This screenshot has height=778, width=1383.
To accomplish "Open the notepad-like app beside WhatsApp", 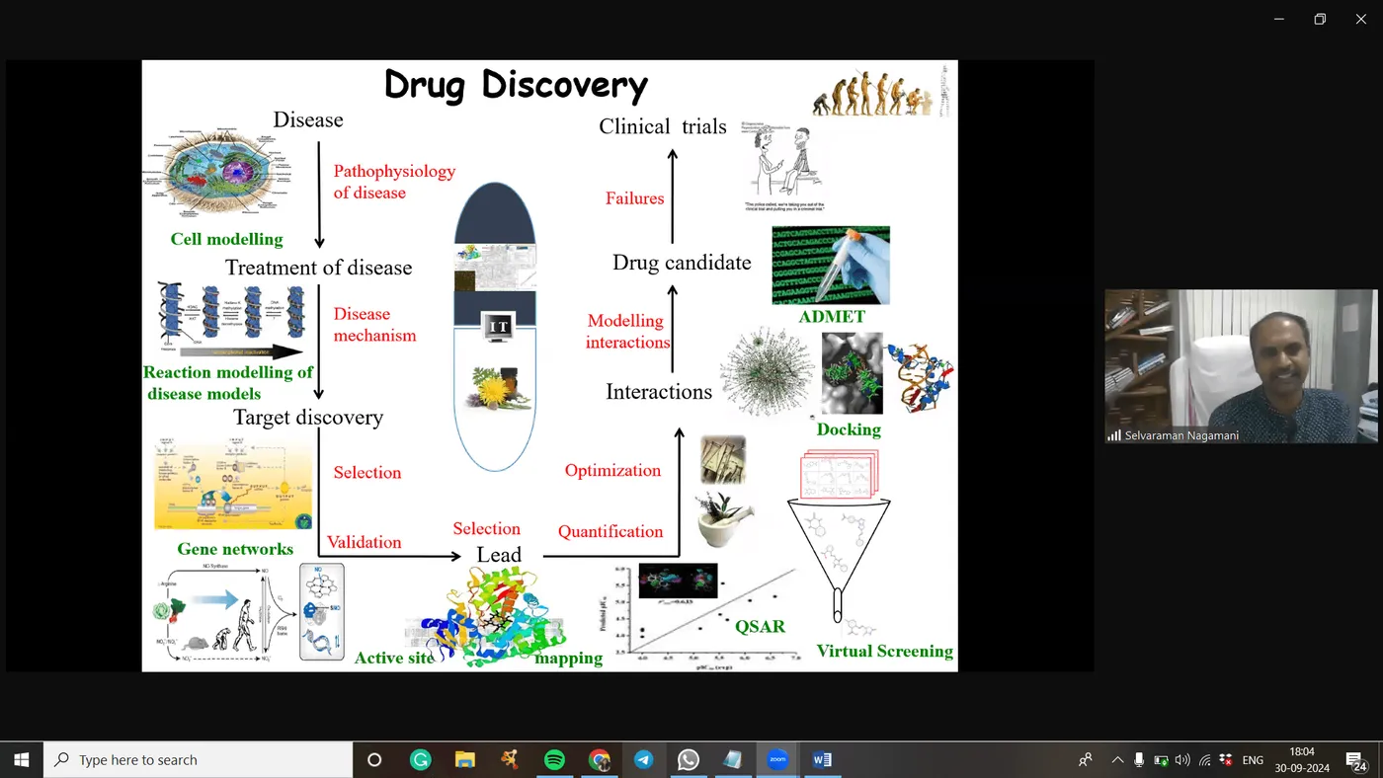I will click(x=733, y=759).
